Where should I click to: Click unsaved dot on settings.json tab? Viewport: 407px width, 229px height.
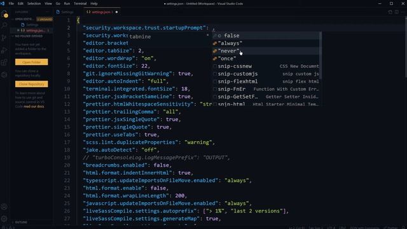(116, 12)
